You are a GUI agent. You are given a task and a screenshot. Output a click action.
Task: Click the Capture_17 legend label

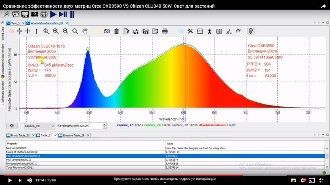pos(125,125)
